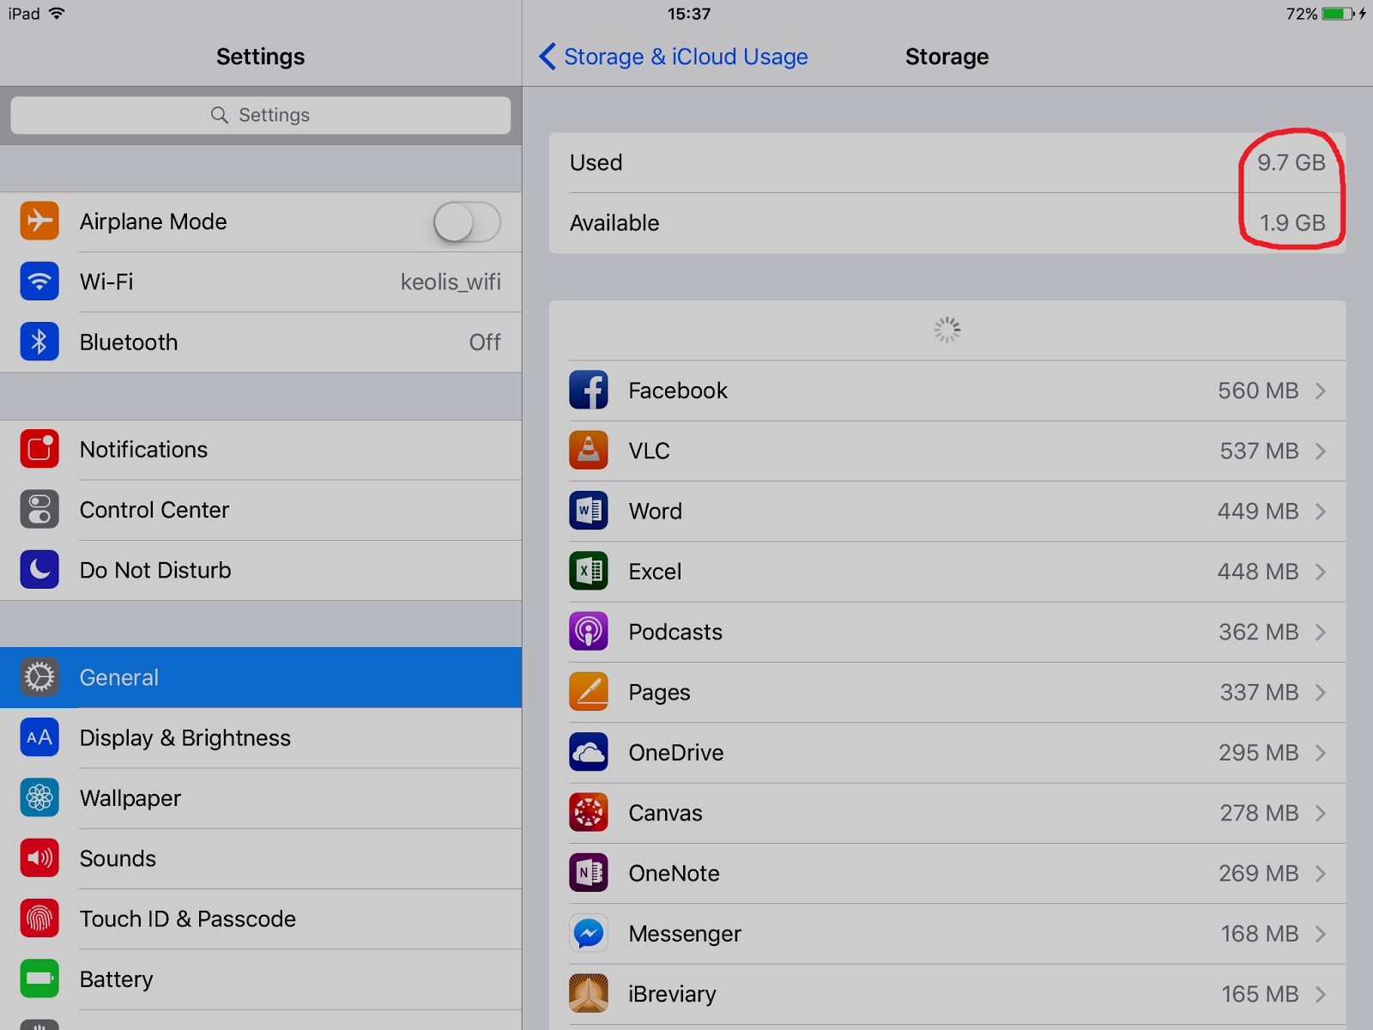Go back to Storage & iCloud Usage
Image resolution: width=1373 pixels, height=1030 pixels.
(x=674, y=57)
